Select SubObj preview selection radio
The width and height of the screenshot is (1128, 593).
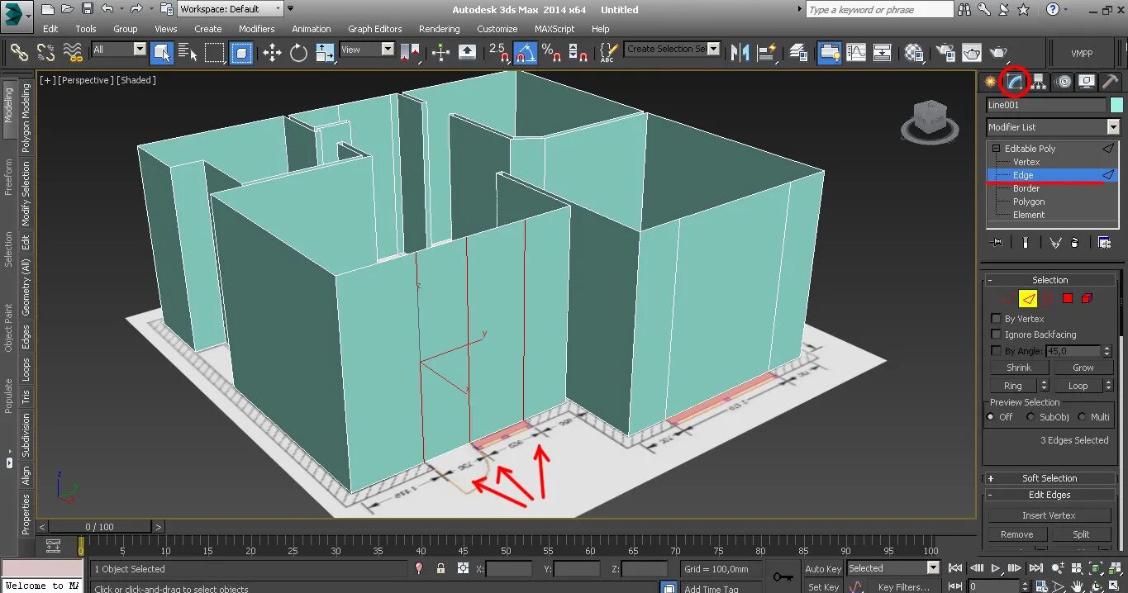point(1030,417)
